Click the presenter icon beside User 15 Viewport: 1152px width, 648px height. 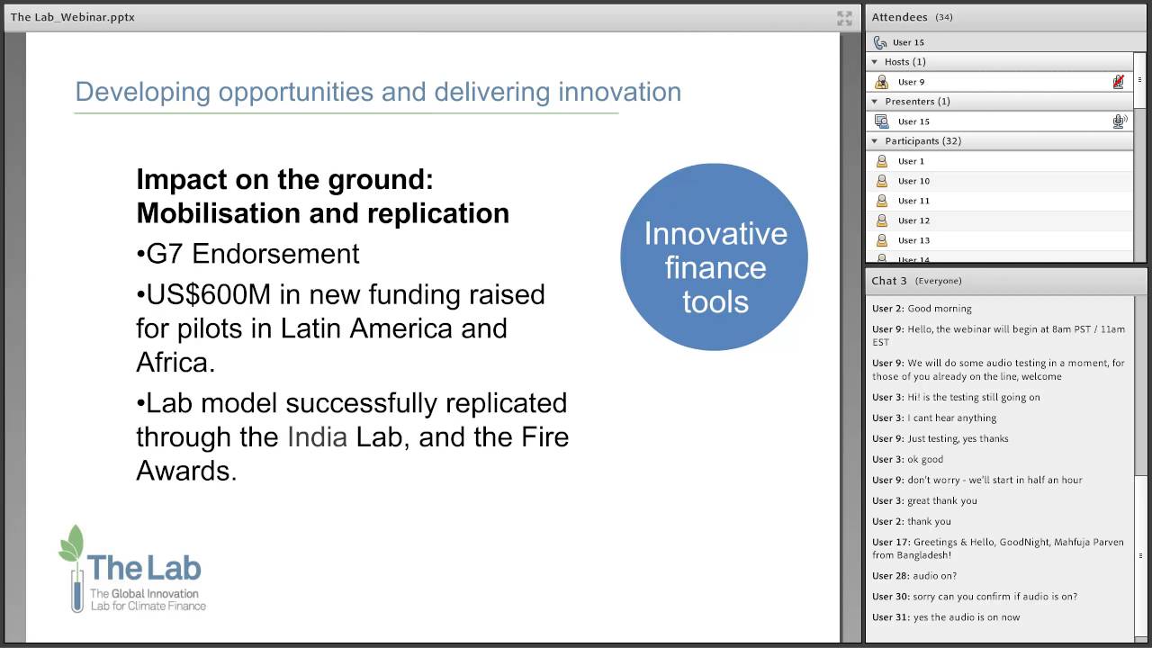[x=882, y=121]
